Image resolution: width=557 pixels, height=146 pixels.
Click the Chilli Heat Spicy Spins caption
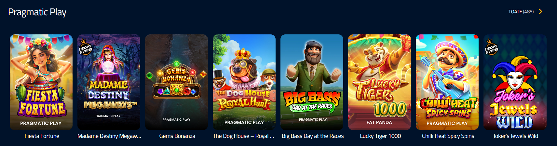pos(448,136)
